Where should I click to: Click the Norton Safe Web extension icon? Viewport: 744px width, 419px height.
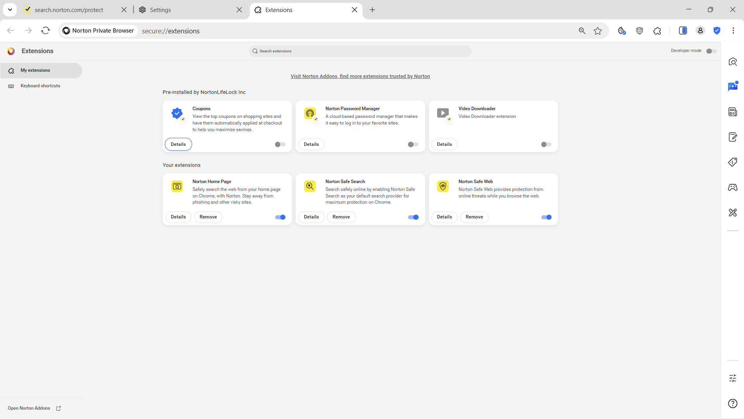click(443, 186)
